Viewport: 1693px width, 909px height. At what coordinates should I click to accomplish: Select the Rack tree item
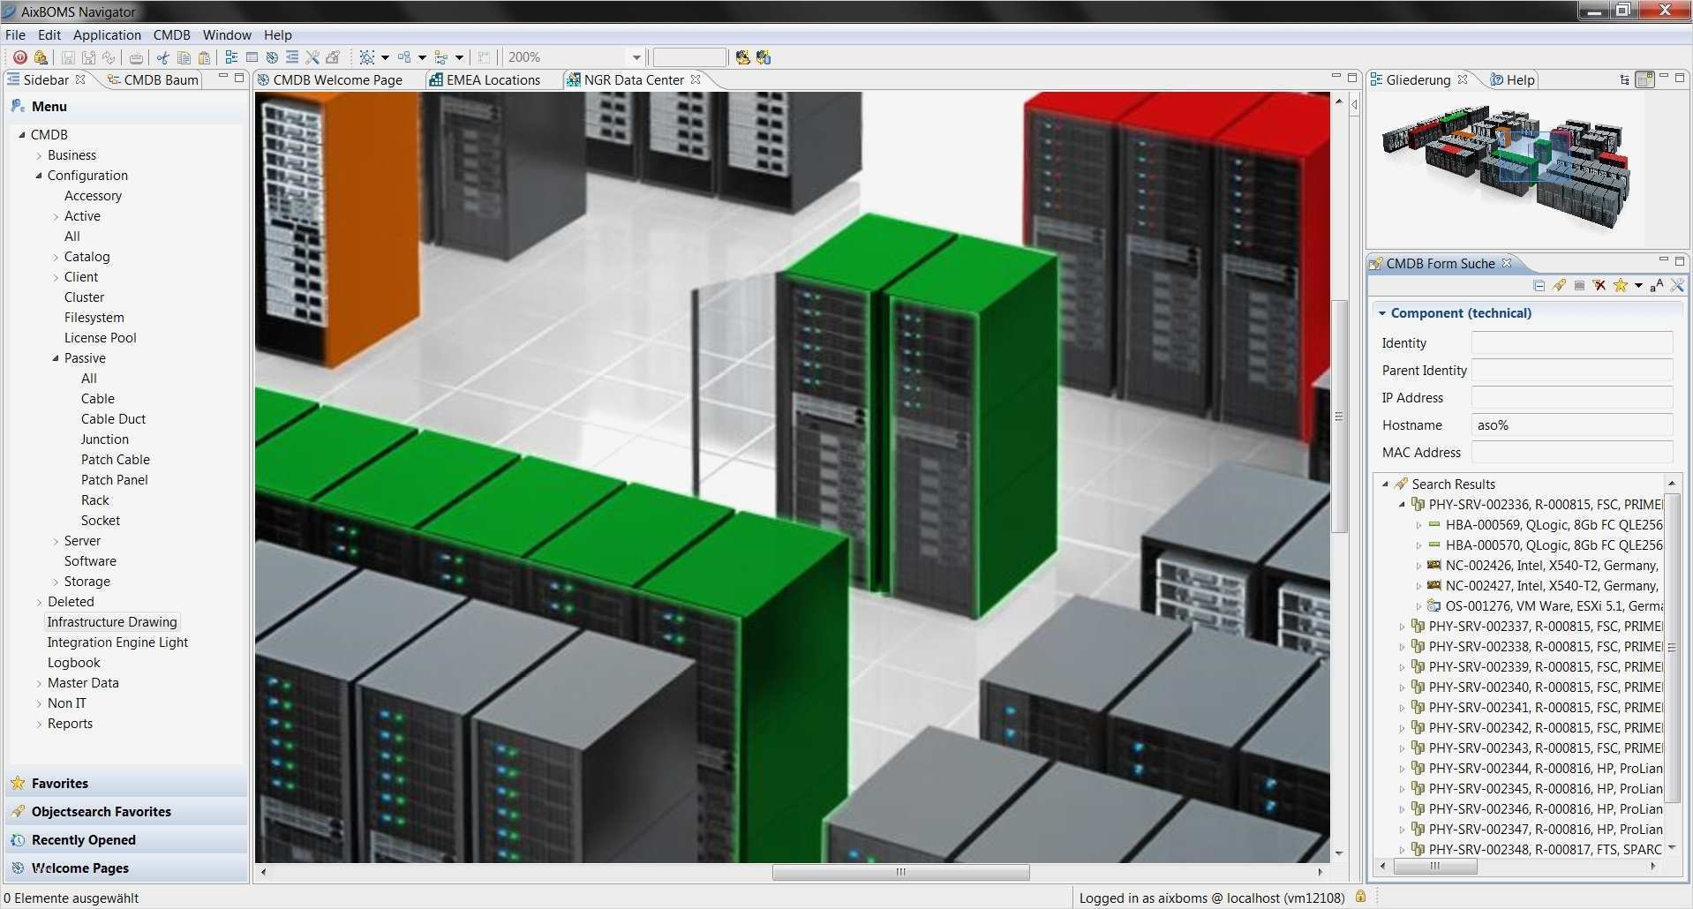pyautogui.click(x=95, y=500)
